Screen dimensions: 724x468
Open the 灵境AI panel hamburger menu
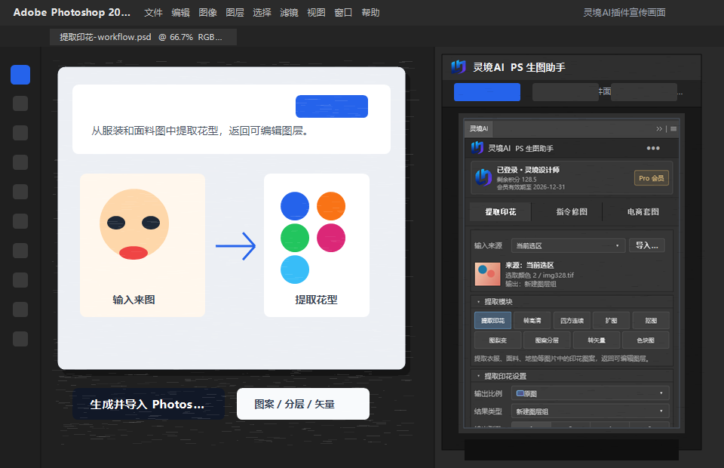coord(673,129)
